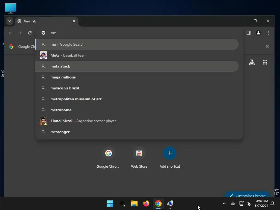Image resolution: width=280 pixels, height=210 pixels.
Task: Click the Customize Chrome button
Action: [247, 195]
